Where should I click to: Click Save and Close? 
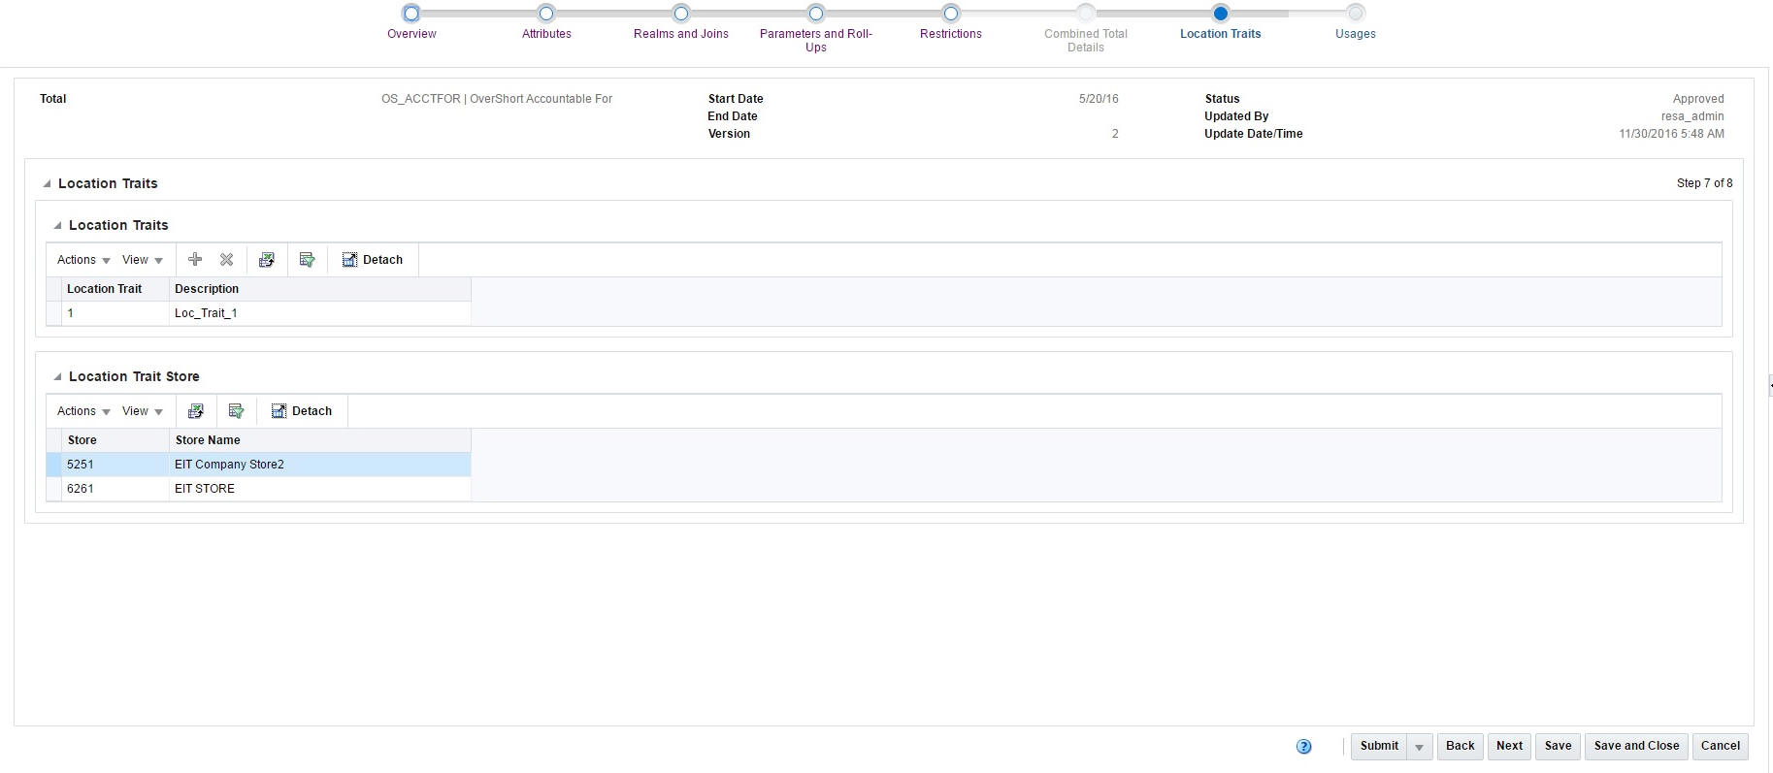tap(1636, 747)
